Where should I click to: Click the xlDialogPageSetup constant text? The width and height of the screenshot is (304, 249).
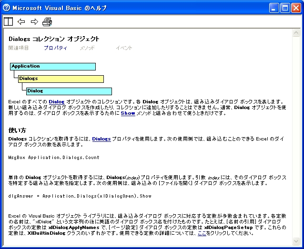coord(228,228)
